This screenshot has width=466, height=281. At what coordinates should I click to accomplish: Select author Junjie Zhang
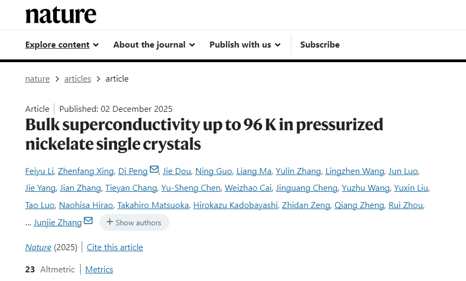[x=57, y=222]
